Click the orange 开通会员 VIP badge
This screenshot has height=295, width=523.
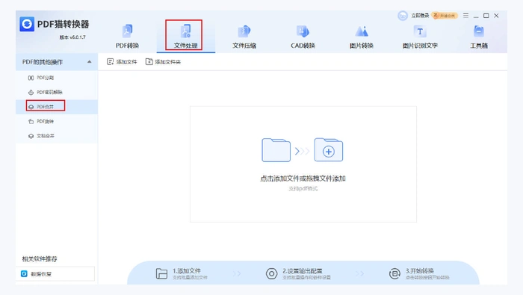click(x=445, y=16)
